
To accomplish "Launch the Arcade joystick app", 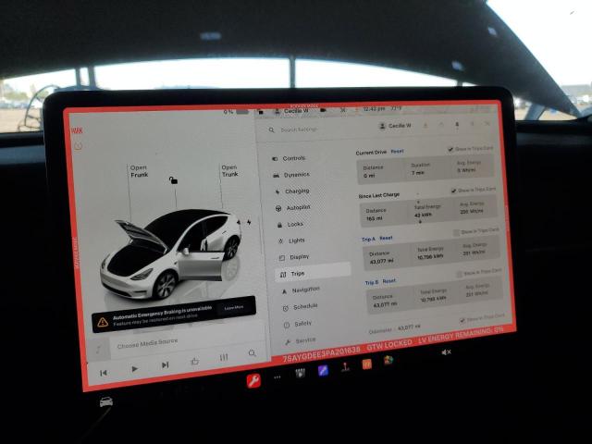I will coord(345,367).
